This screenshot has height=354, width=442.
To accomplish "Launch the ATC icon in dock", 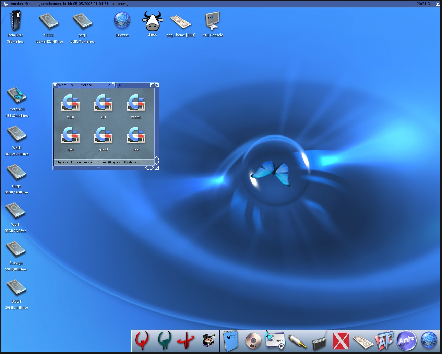I will point(384,341).
